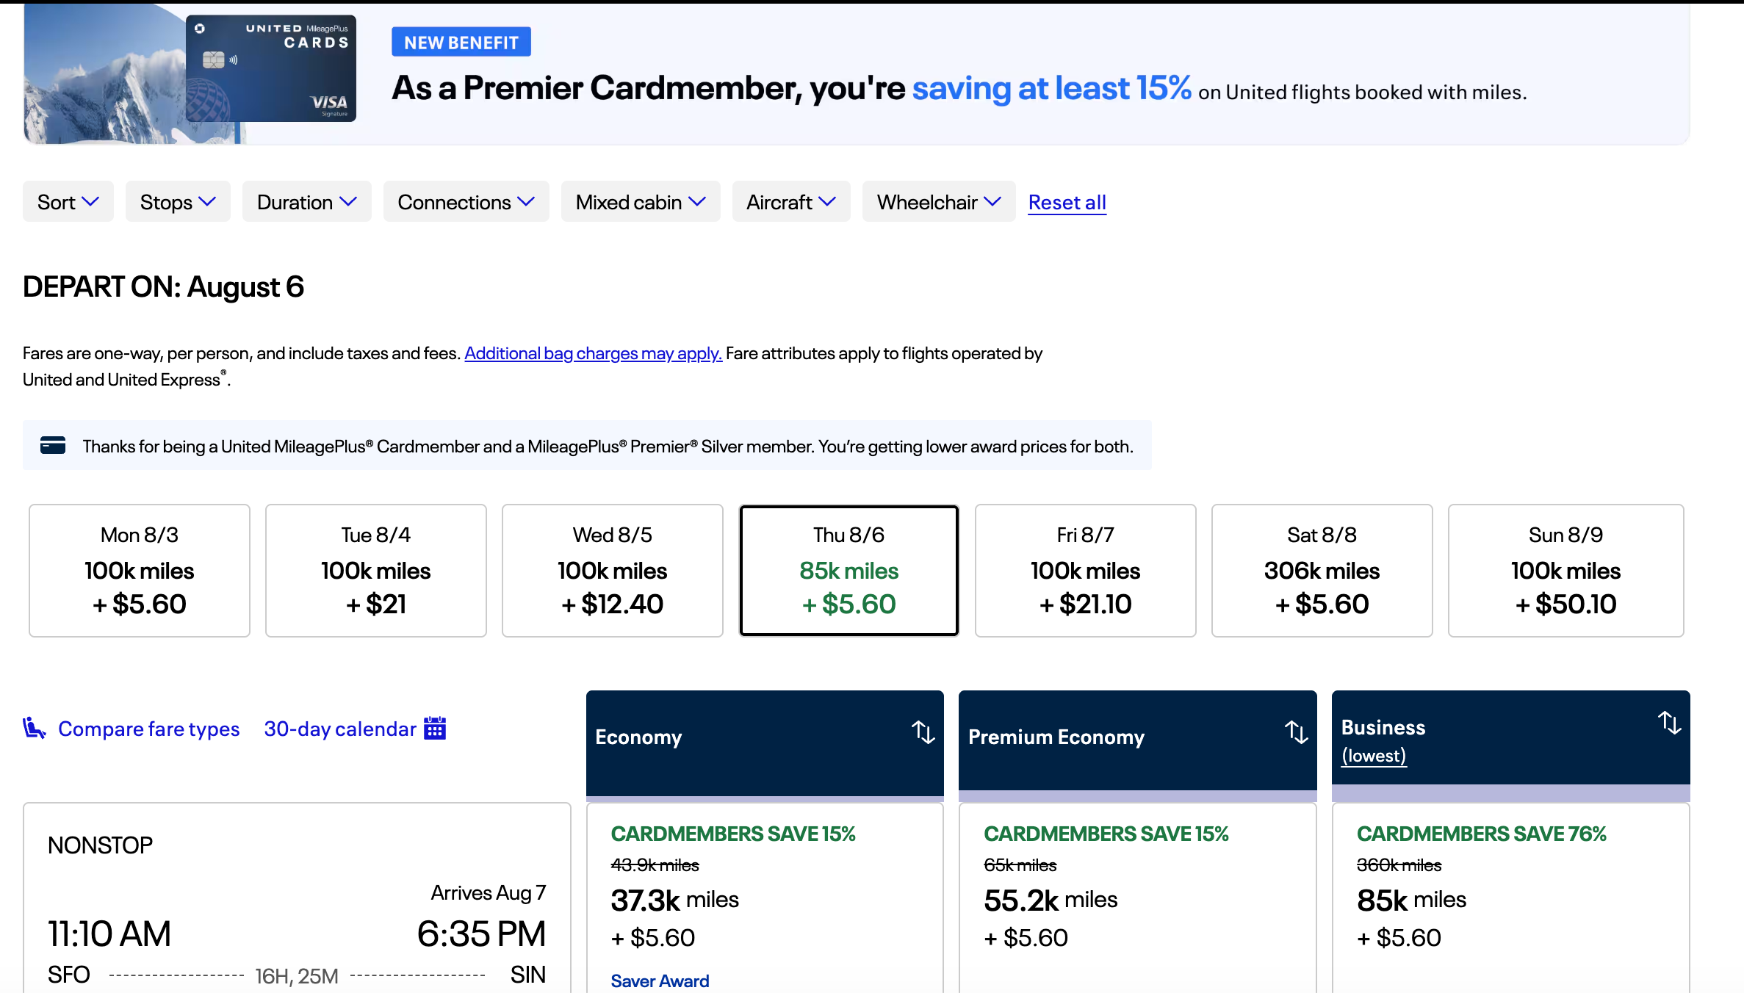Select the Fri 8/7 date tab
1744x993 pixels.
coord(1085,570)
